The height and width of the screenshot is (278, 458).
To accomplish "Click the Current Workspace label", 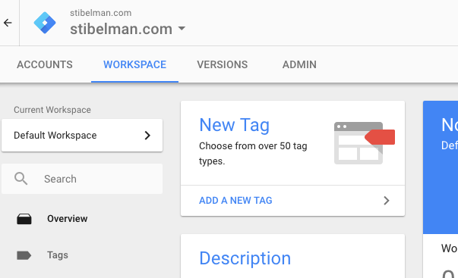I will pyautogui.click(x=52, y=110).
